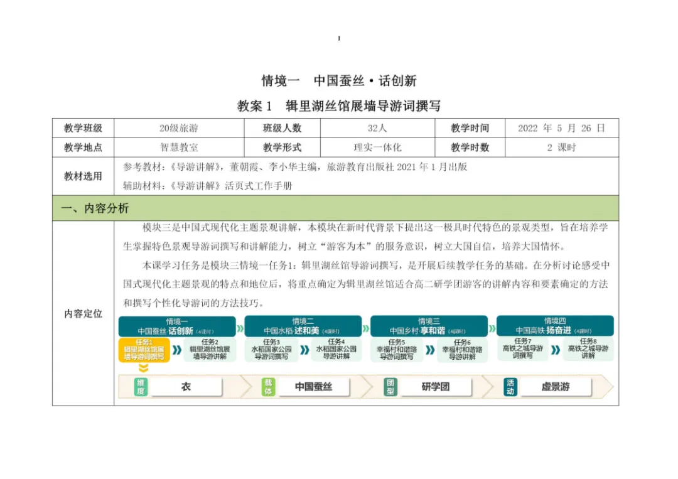678x479 pixels.
Task: Click the blue chevron between 任务7 and 任务8
Action: (556, 350)
